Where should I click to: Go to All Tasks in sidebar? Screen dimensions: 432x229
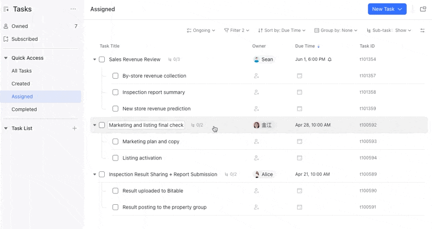pyautogui.click(x=22, y=71)
